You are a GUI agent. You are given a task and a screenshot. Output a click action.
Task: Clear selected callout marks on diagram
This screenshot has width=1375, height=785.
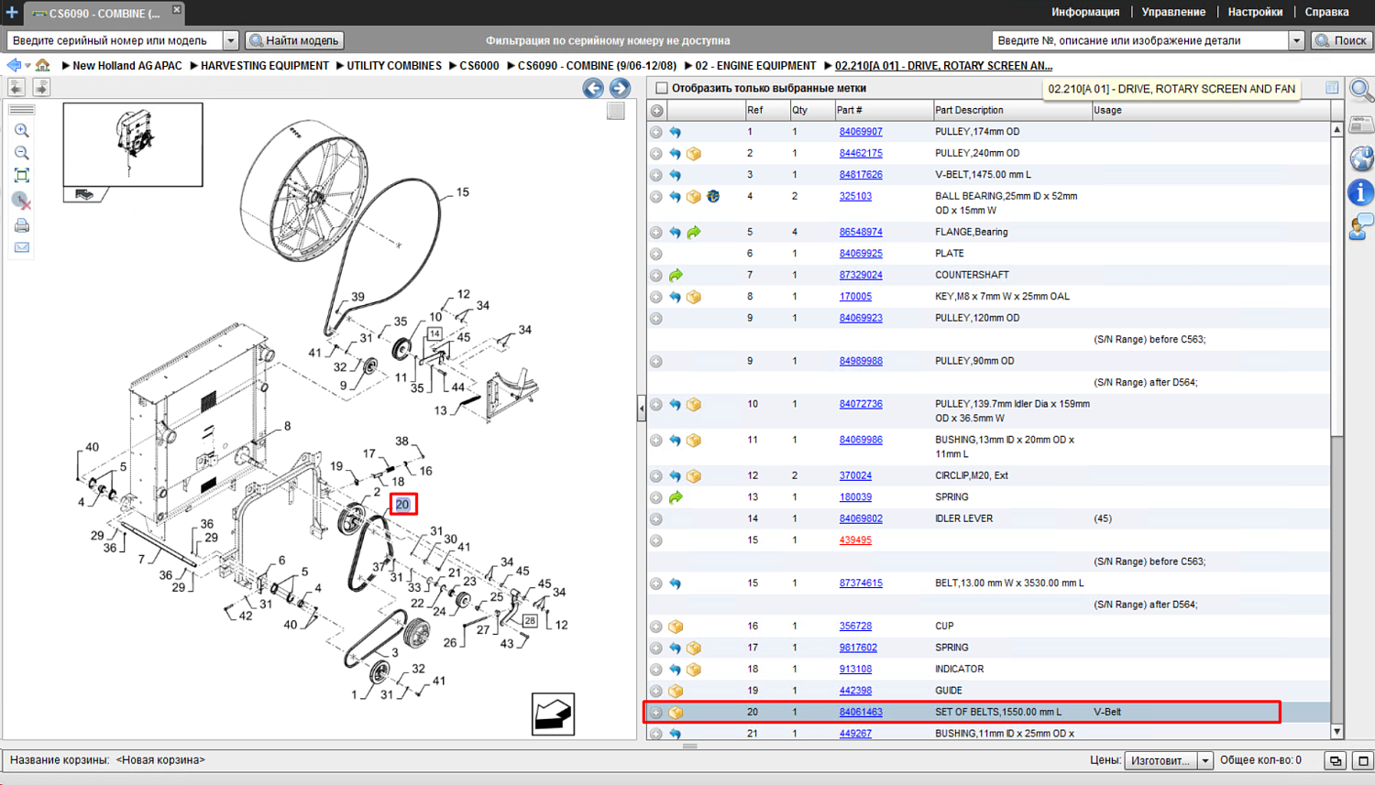[x=22, y=201]
